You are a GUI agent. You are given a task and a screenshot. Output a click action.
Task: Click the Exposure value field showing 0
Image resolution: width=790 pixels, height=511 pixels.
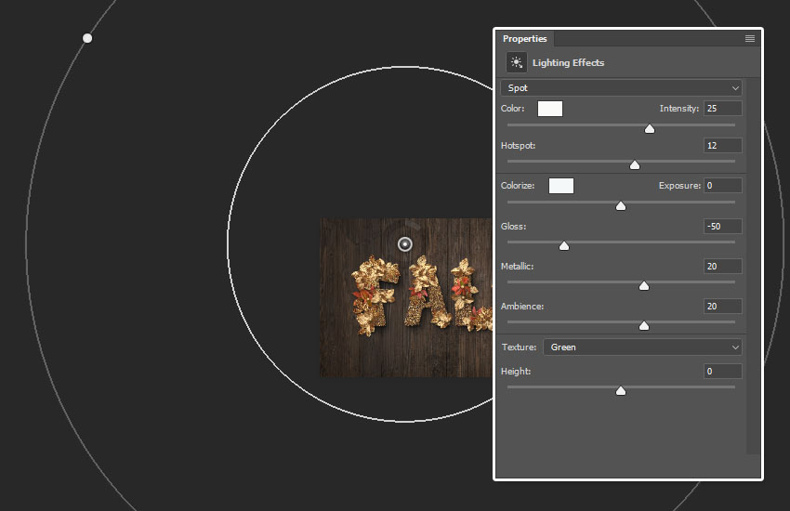tap(722, 186)
